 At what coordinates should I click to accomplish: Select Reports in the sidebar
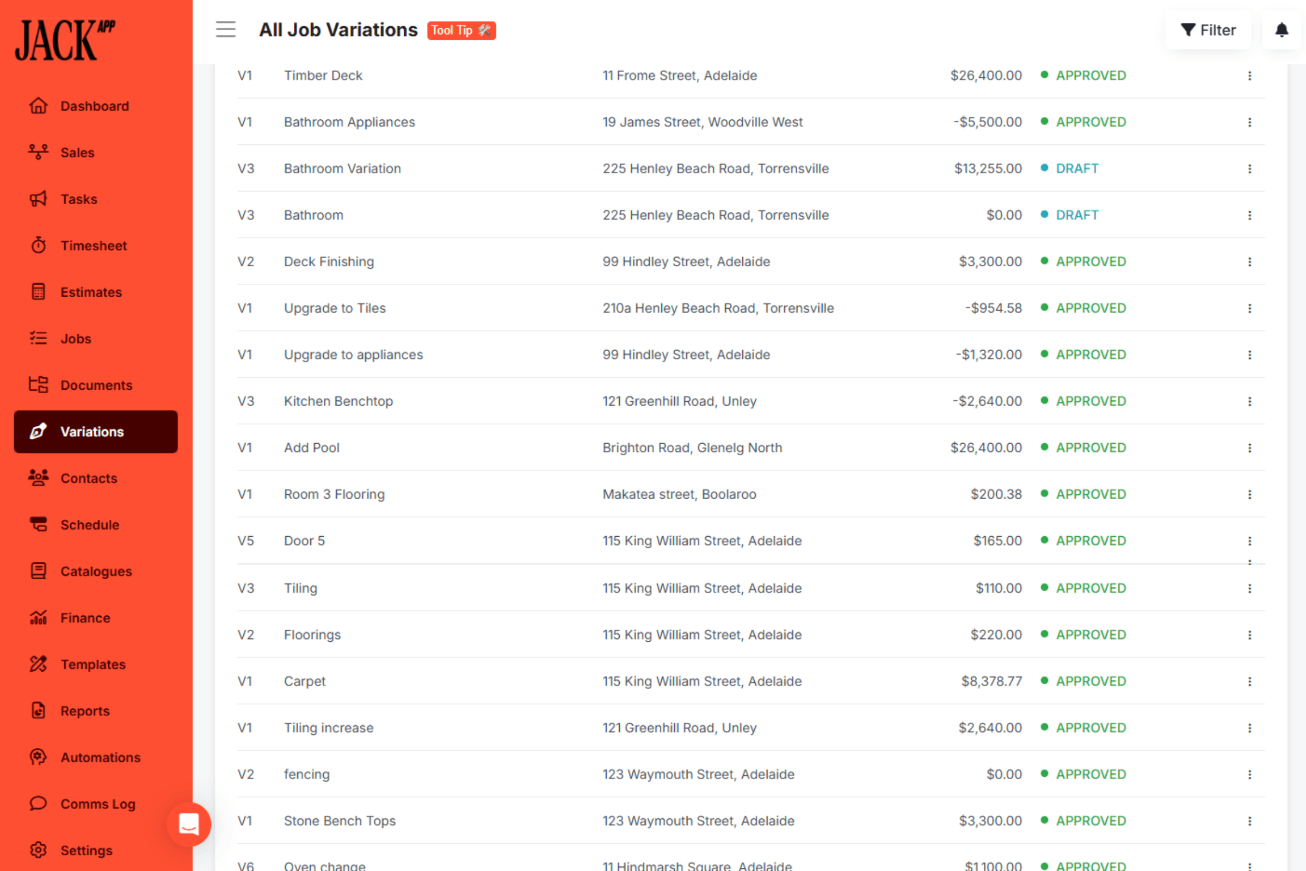coord(85,711)
